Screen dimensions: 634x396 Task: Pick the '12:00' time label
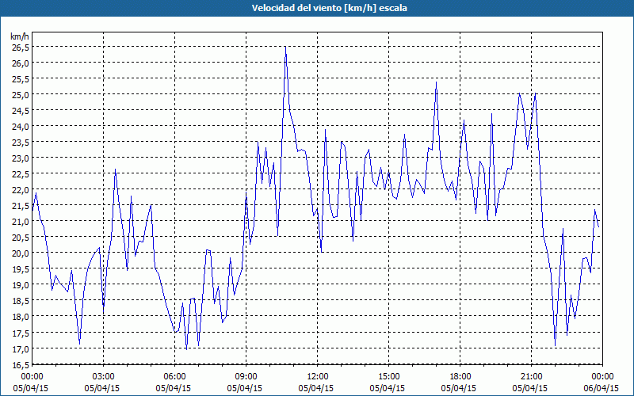tap(318, 377)
